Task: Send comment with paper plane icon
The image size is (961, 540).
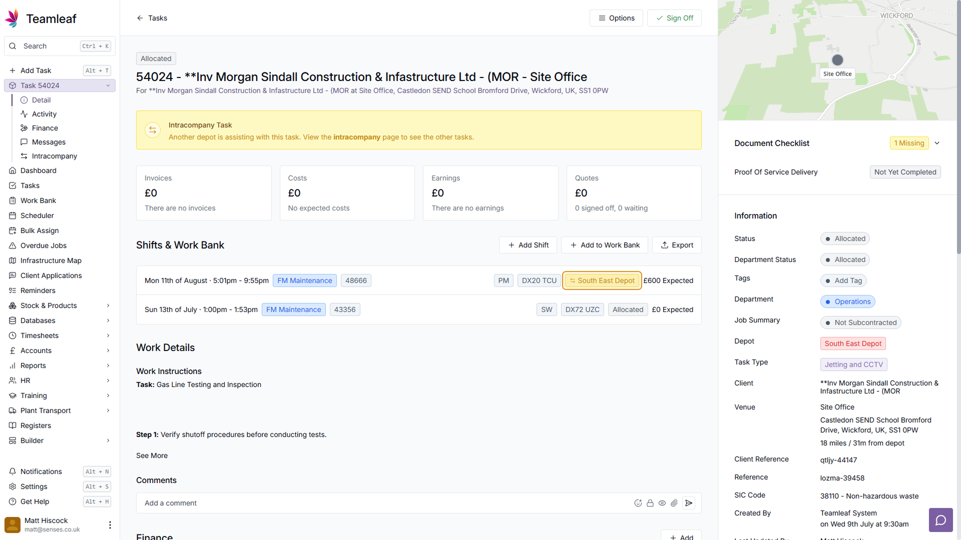Action: (689, 503)
